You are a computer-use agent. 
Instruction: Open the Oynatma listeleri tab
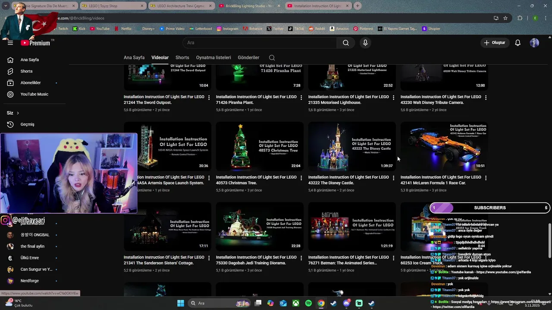coord(213,58)
